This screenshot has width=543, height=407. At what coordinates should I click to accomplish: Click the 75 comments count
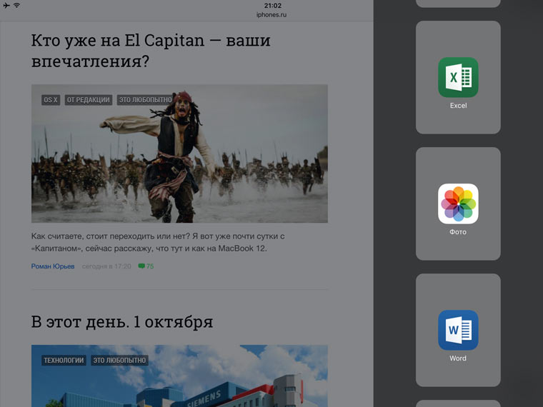coord(150,266)
